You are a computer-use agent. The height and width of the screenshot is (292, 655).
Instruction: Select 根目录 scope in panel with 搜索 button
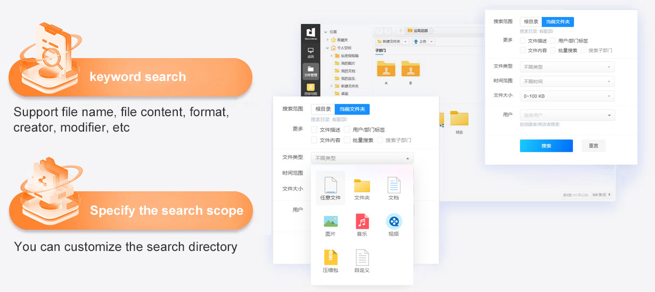coord(530,22)
